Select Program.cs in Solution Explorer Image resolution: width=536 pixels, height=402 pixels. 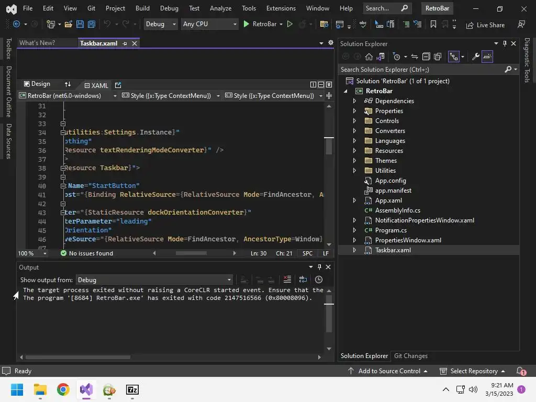(390, 230)
